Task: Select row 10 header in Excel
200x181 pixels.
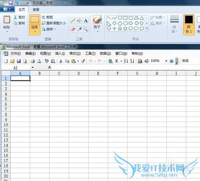Action: tap(6, 125)
